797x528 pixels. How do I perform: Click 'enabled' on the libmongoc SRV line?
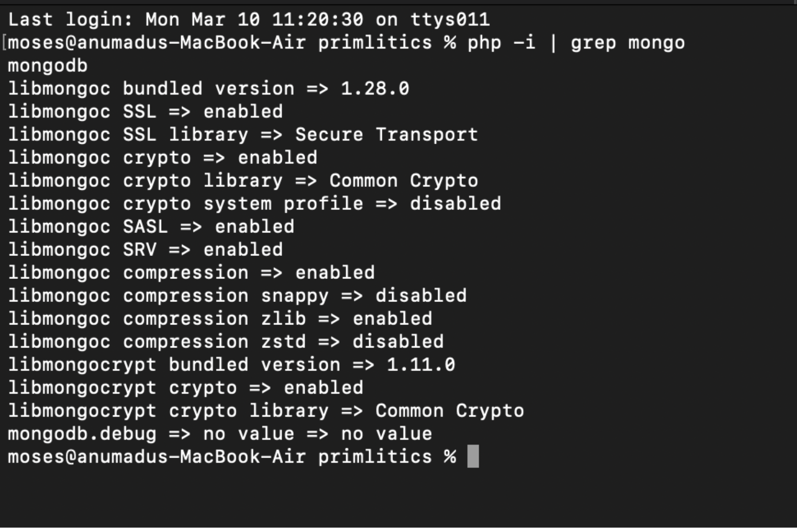click(x=243, y=250)
